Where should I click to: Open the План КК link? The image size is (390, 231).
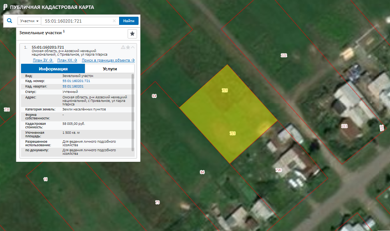(67, 60)
